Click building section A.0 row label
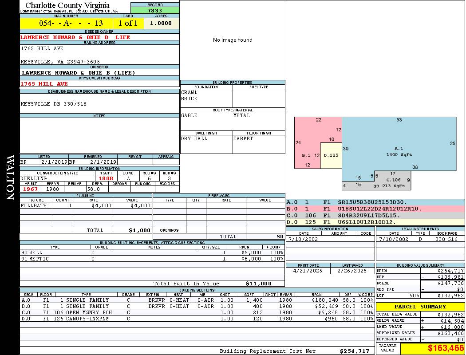Image resolution: width=466 pixels, height=355 pixels. point(26,300)
